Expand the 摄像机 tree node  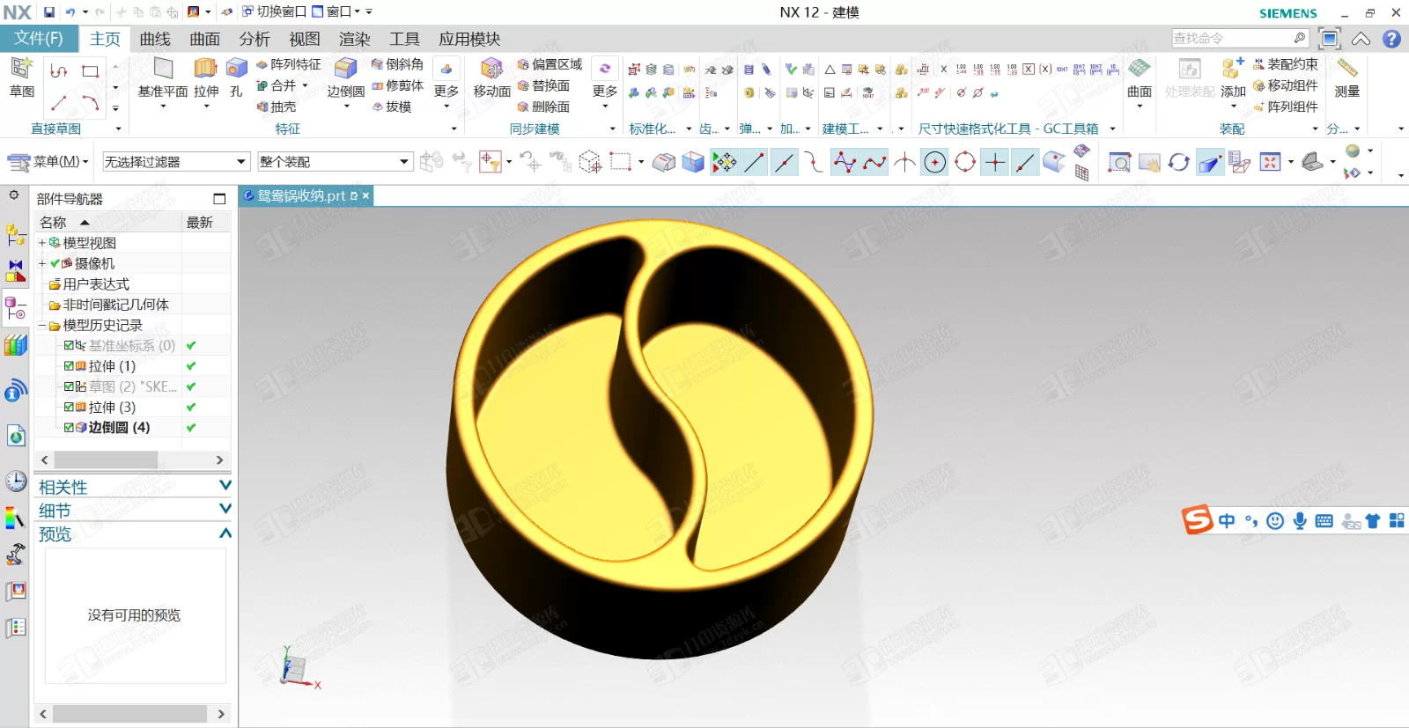click(x=41, y=263)
